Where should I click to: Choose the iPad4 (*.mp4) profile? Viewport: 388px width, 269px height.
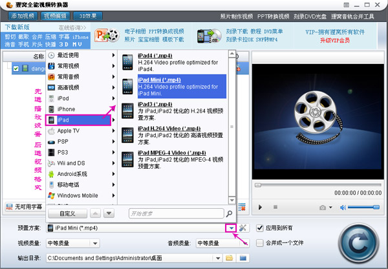173,62
